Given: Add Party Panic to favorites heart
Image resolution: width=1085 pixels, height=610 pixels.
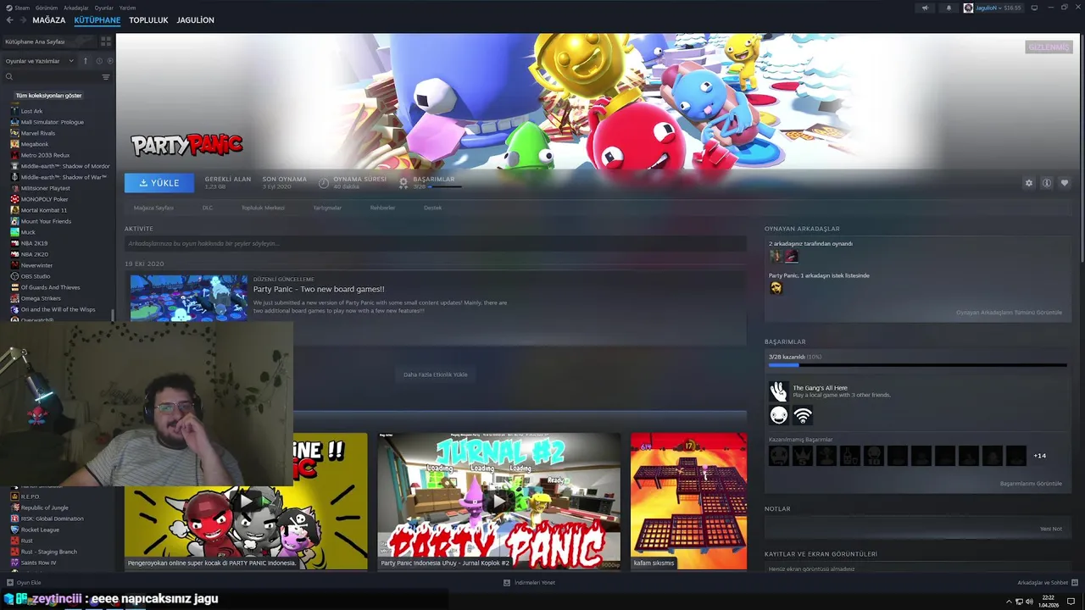Looking at the screenshot, I should 1065,183.
